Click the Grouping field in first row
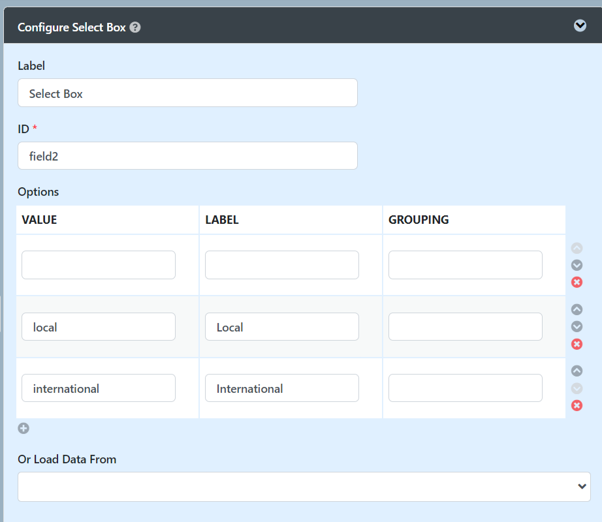 point(466,265)
